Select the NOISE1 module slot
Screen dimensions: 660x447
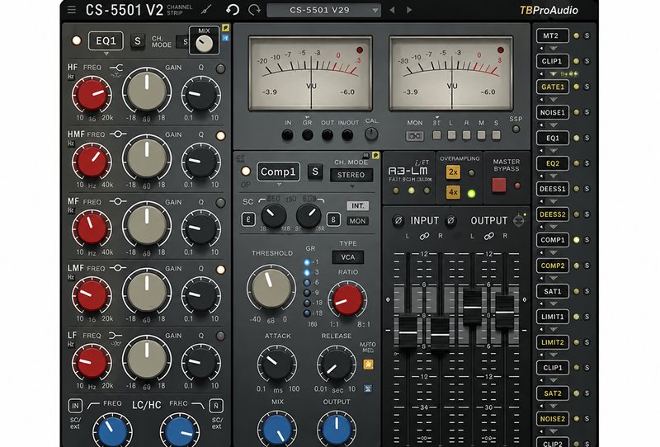(x=552, y=112)
